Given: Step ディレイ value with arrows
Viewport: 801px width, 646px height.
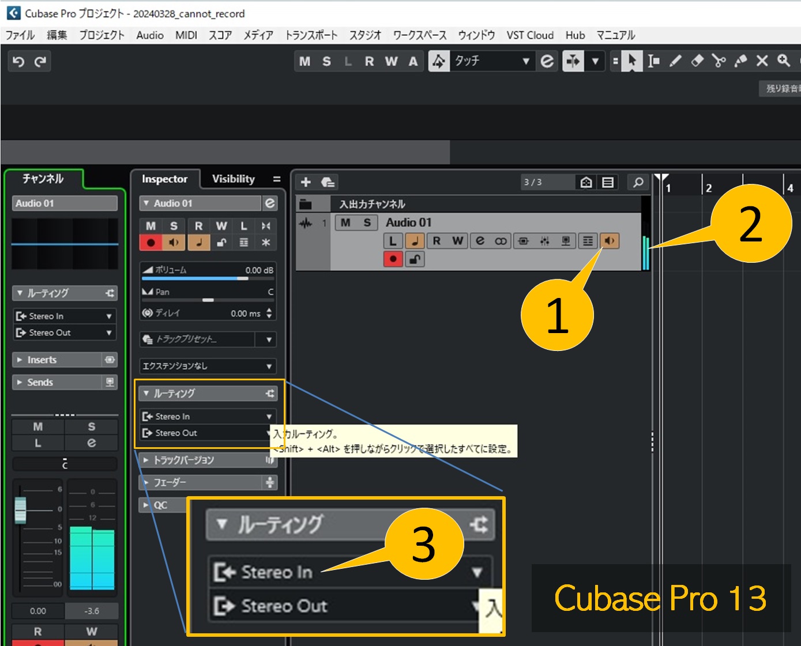Looking at the screenshot, I should click(269, 313).
